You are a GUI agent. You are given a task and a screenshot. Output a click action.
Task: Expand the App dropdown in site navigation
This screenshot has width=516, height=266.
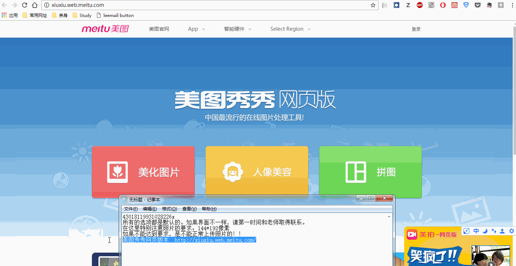(196, 29)
